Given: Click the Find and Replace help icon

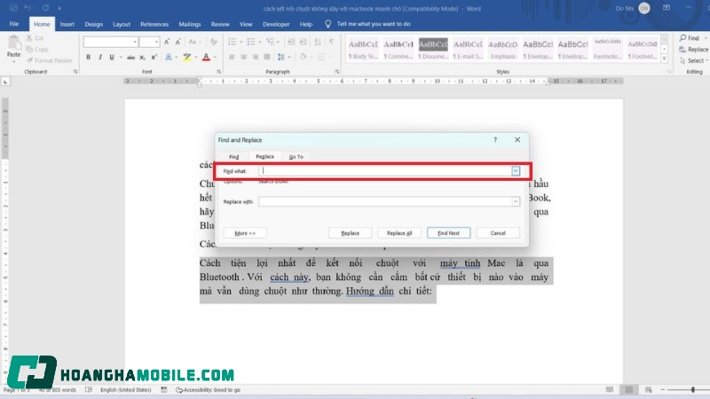Looking at the screenshot, I should click(495, 140).
